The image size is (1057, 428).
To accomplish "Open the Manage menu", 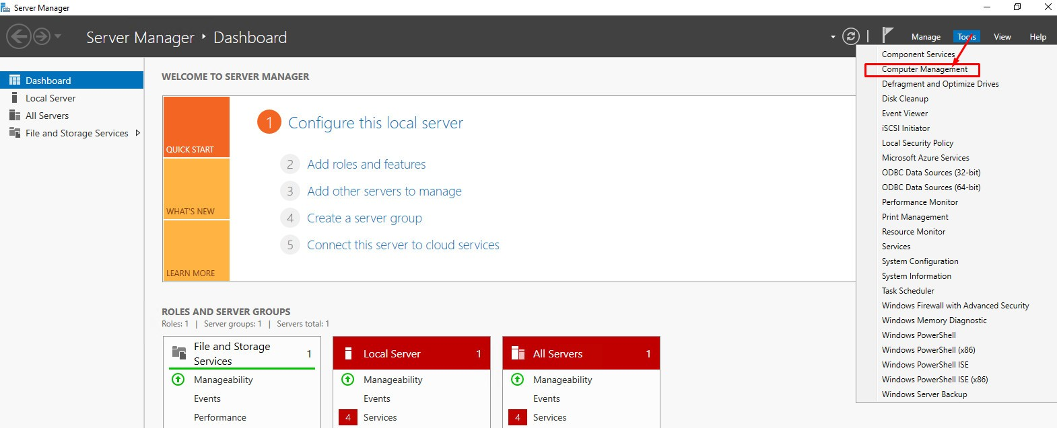I will click(x=926, y=37).
